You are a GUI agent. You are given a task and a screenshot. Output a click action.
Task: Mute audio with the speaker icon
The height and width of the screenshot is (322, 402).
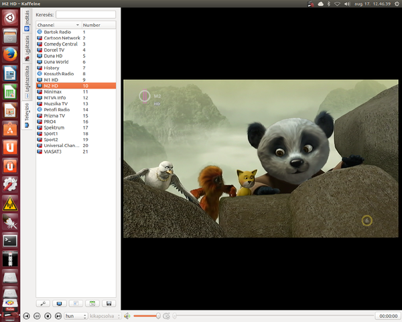click(127, 316)
